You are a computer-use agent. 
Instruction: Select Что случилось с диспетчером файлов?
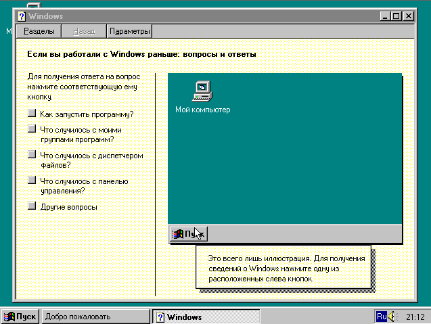[31, 155]
